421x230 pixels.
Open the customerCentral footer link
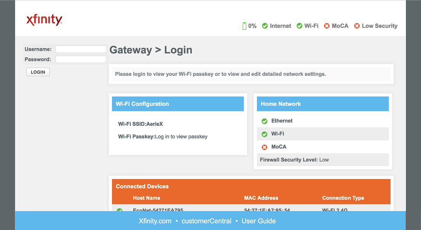pyautogui.click(x=206, y=221)
